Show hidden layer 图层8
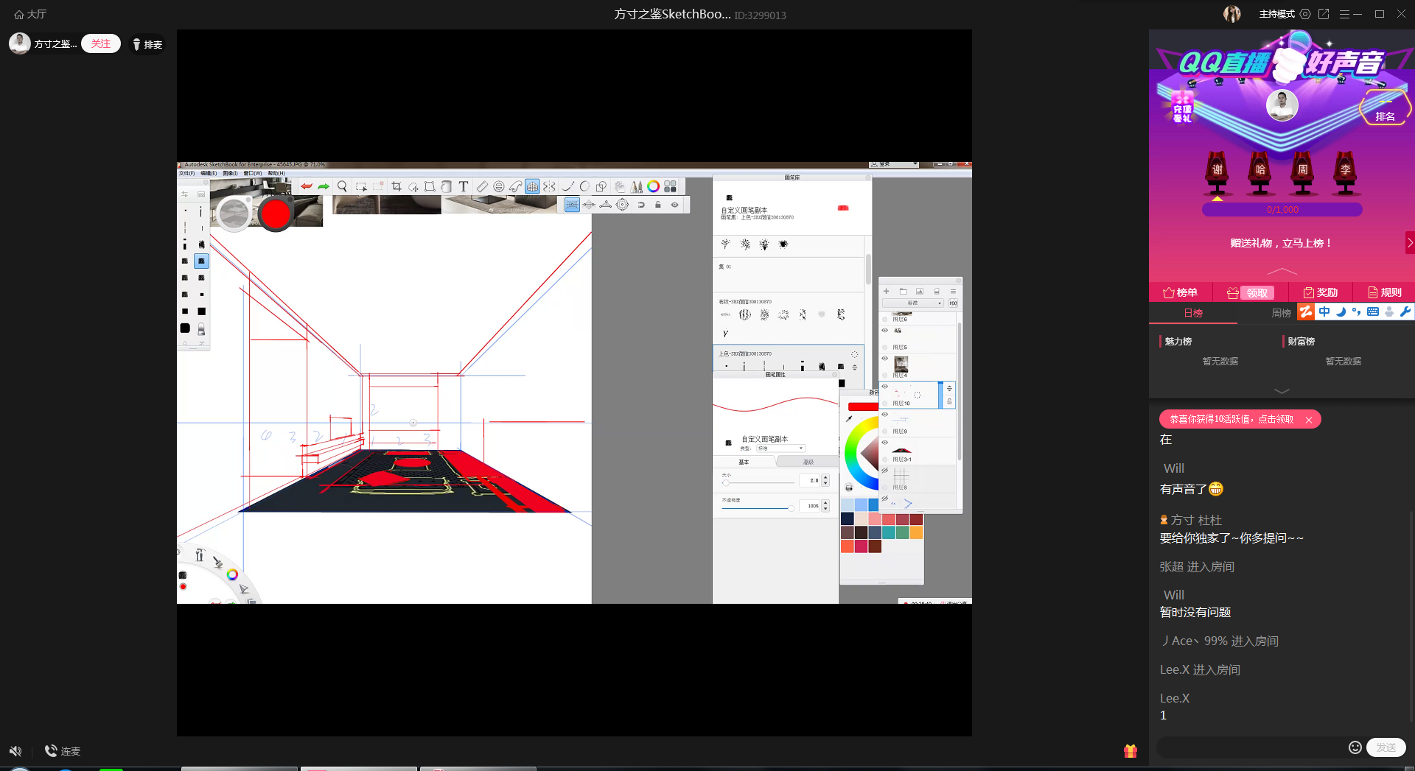Viewport: 1415px width, 771px height. coord(885,471)
